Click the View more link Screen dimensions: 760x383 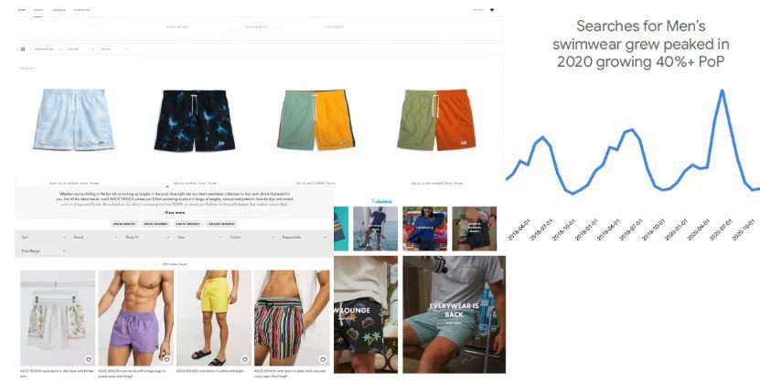click(175, 213)
